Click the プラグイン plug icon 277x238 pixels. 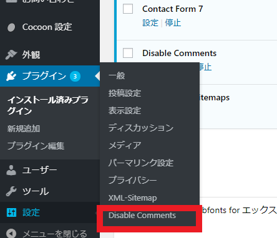[11, 76]
